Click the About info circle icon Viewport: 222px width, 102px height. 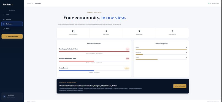click(4, 29)
